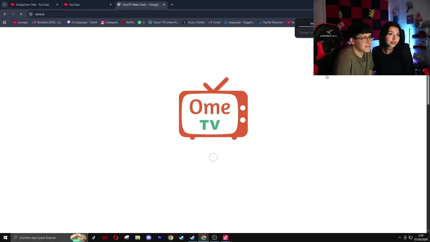This screenshot has height=242, width=430.
Task: Open TikTok black taskbar icon
Action: pos(94,238)
